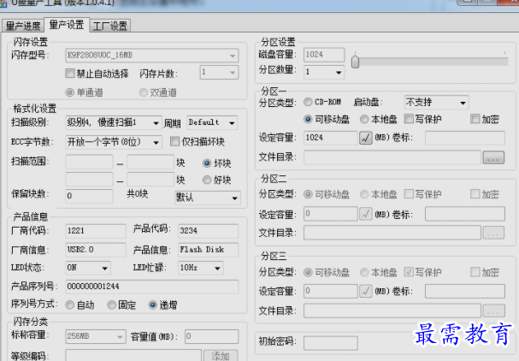Click the checkmark confirm icon in 分区一
The image size is (519, 361).
pyautogui.click(x=366, y=138)
